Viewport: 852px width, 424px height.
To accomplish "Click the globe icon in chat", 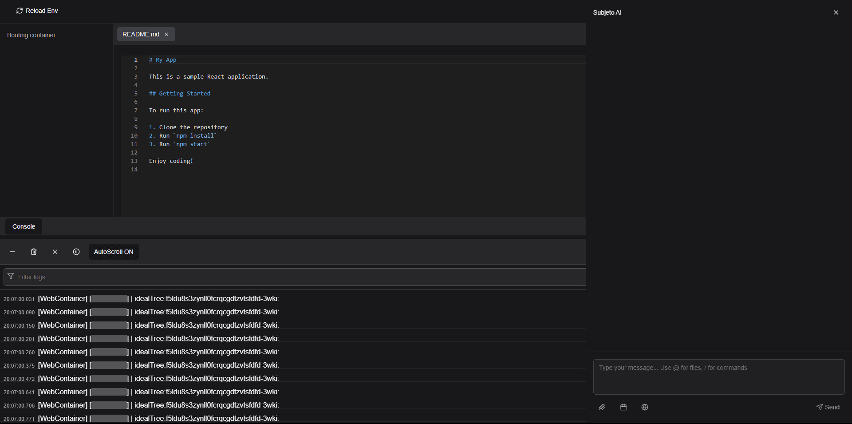I will (x=645, y=407).
